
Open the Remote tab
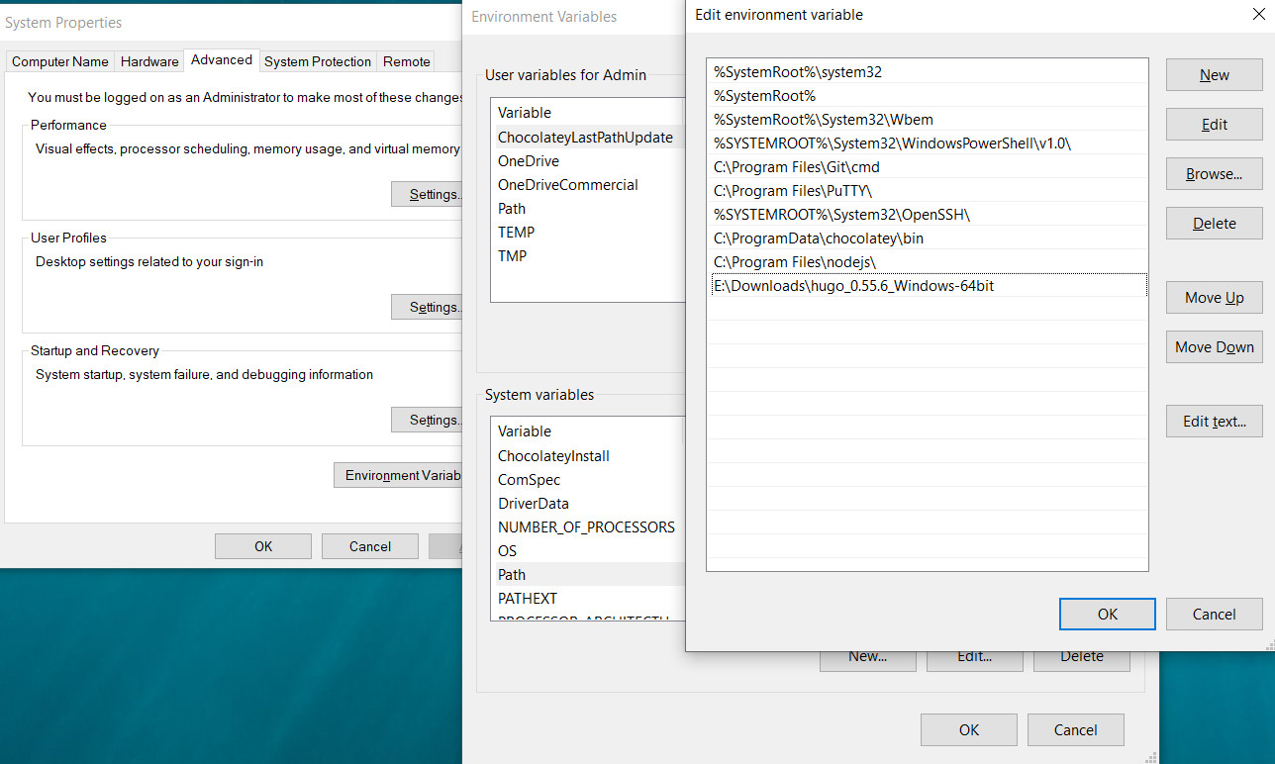coord(407,61)
